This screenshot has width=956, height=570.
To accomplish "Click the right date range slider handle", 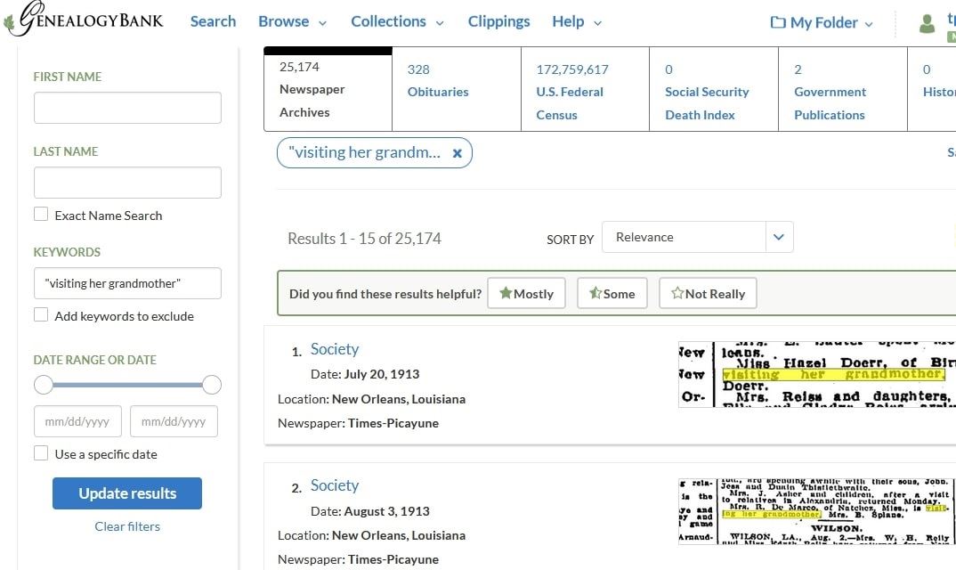I will pos(212,385).
